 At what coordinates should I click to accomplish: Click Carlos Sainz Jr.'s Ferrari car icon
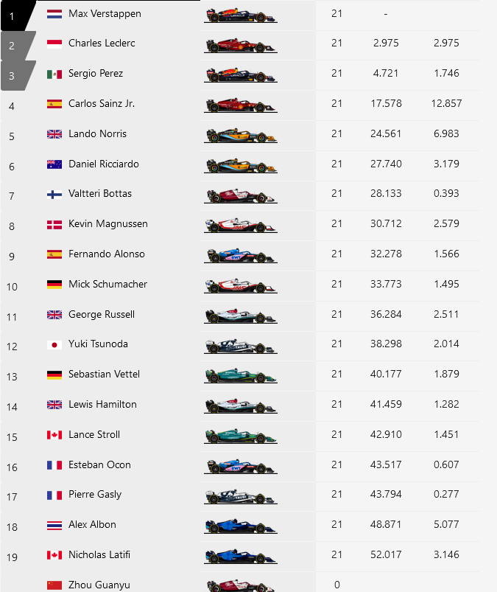coord(242,104)
